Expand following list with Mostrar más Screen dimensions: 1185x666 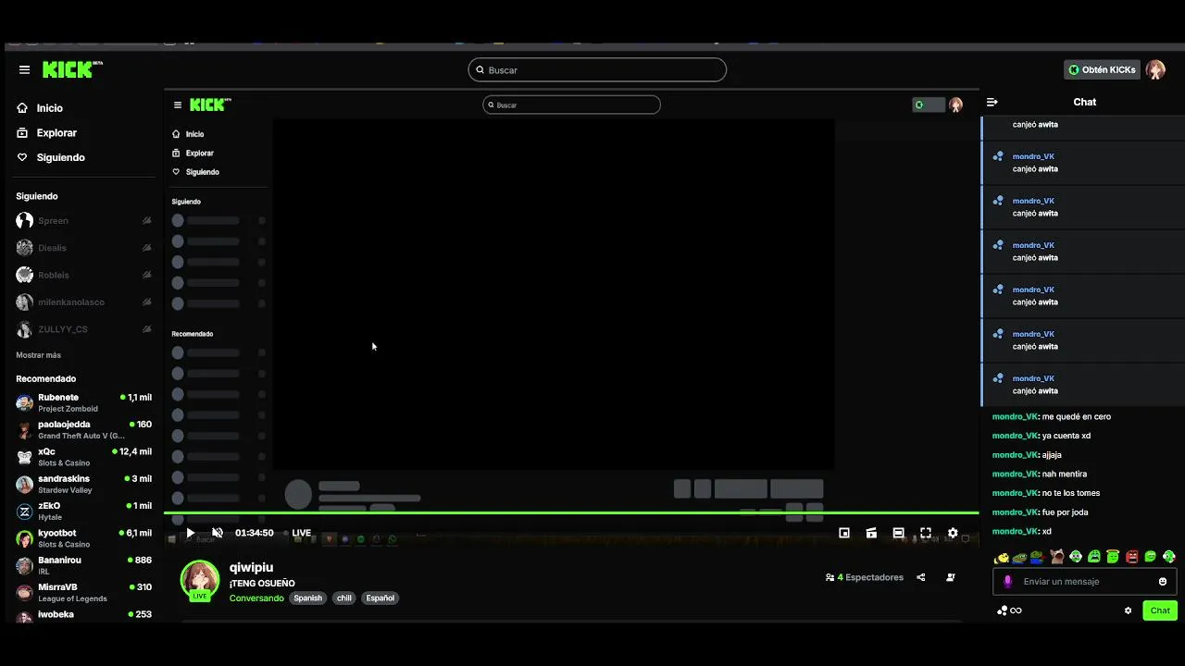[38, 355]
